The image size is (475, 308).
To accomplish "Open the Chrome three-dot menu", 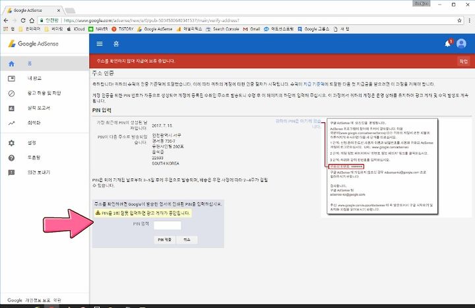I will [x=469, y=20].
